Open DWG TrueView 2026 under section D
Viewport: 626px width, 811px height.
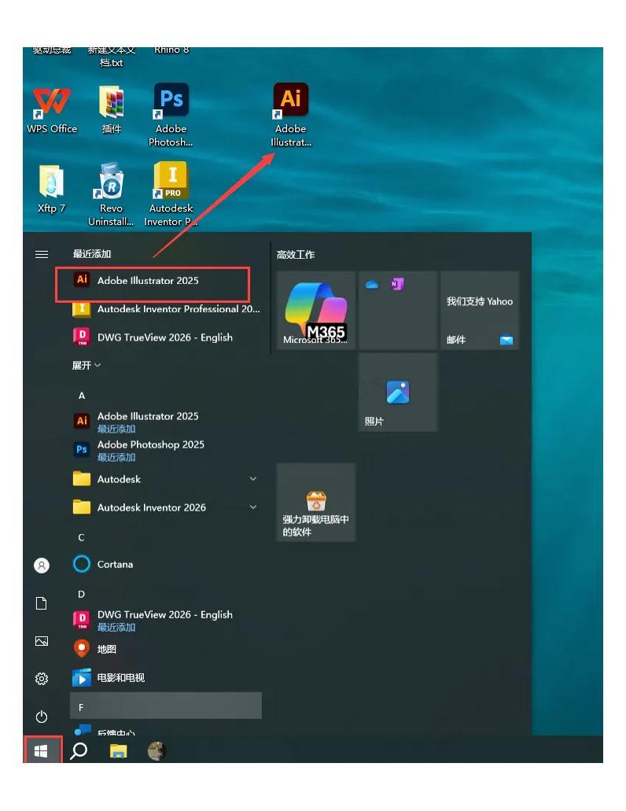165,620
